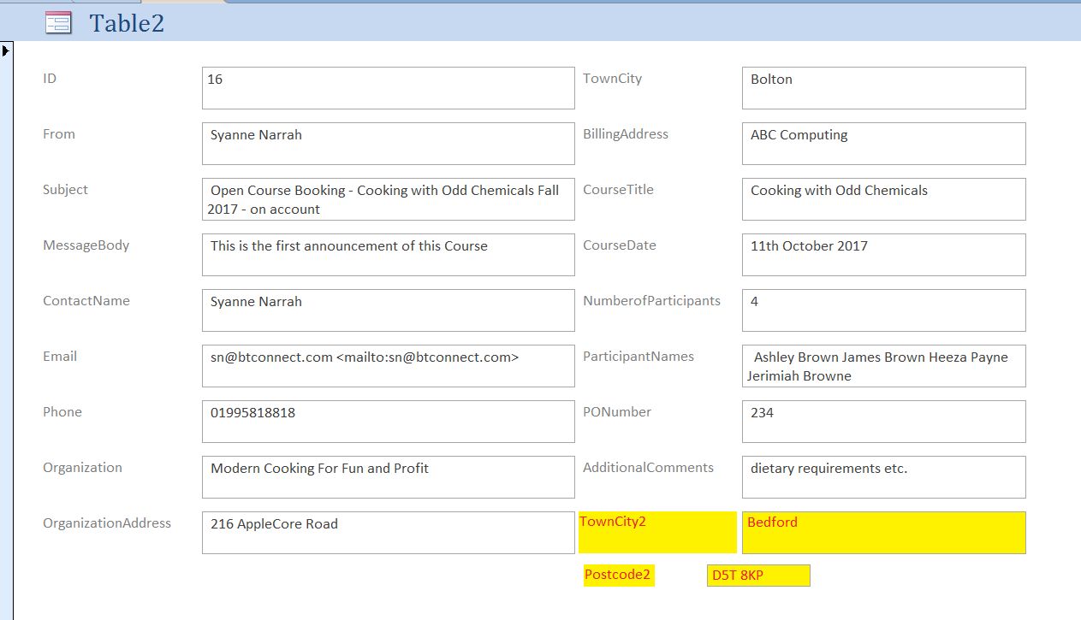
Task: Click the ContactName label
Action: 86,301
